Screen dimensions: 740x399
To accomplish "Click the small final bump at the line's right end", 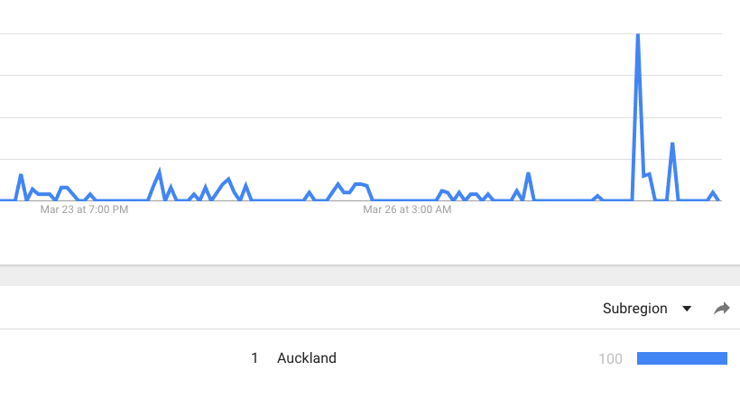I will click(x=713, y=192).
